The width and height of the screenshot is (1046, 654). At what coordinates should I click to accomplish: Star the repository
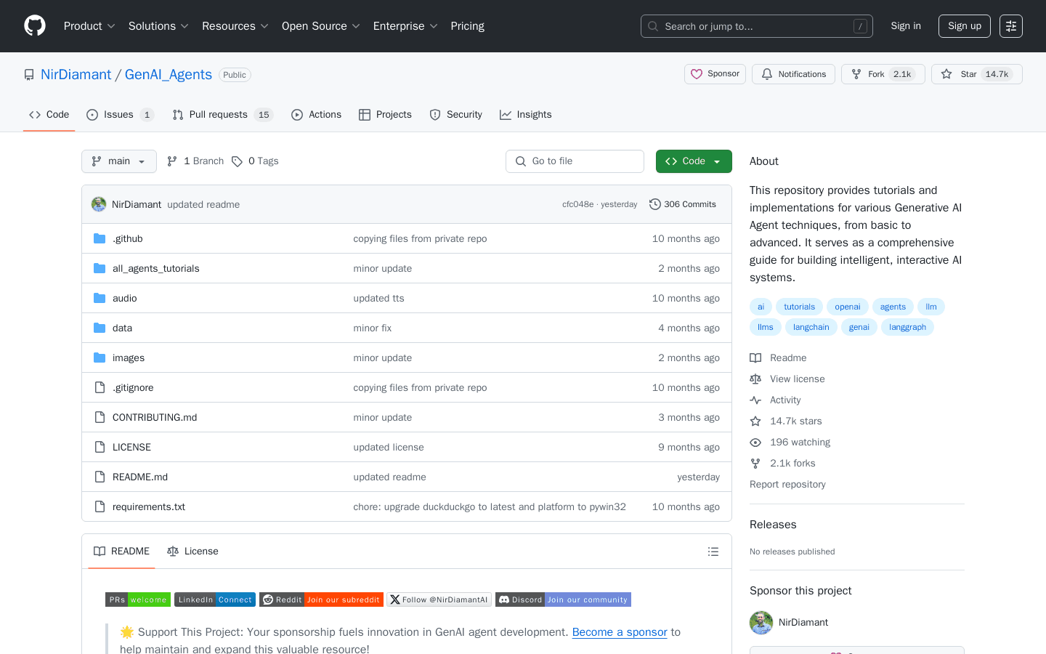977,74
